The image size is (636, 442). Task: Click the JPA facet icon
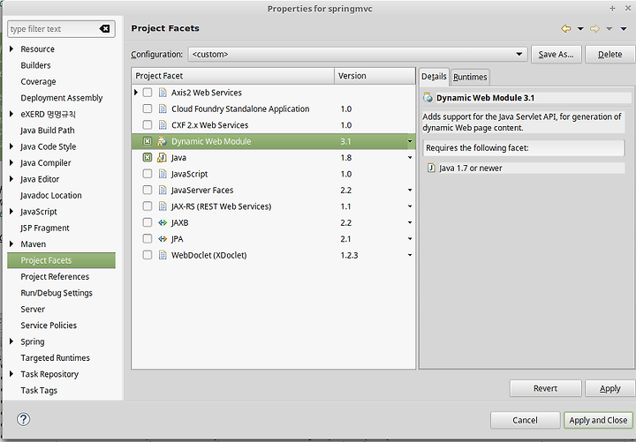click(163, 238)
